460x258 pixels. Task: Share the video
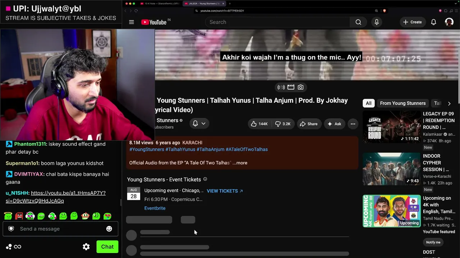[x=309, y=124]
